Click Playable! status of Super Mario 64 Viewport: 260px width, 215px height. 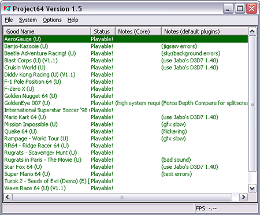coord(102,174)
